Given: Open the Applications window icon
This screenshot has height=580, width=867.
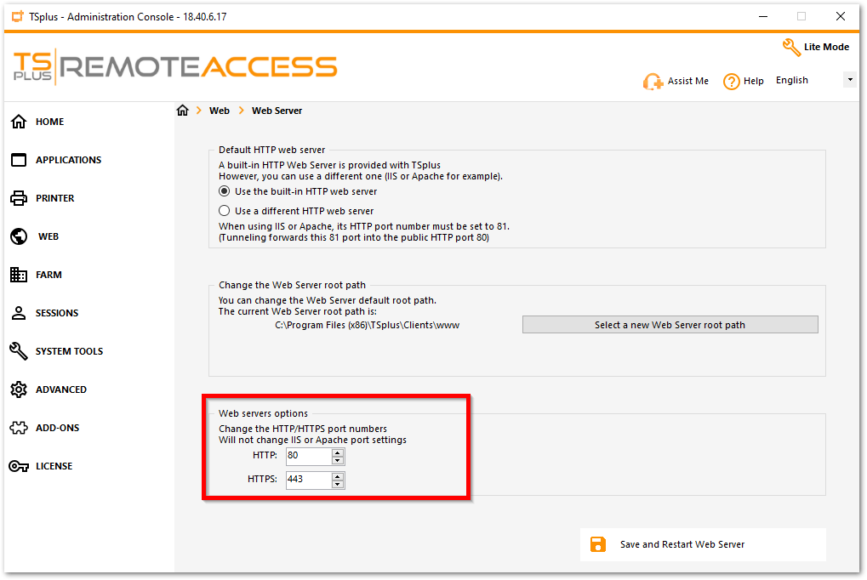Looking at the screenshot, I should pyautogui.click(x=19, y=160).
